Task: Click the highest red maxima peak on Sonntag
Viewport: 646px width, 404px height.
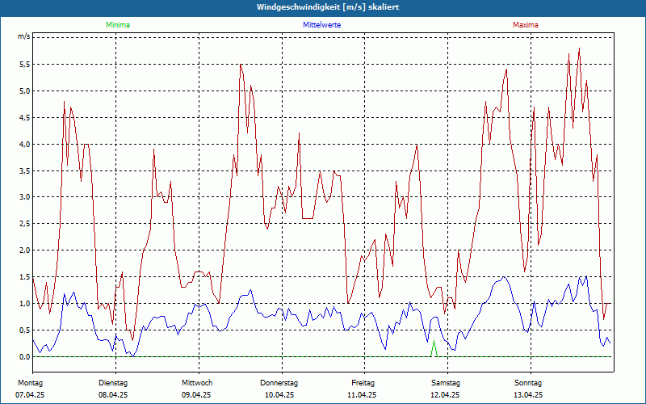Action: 579,49
